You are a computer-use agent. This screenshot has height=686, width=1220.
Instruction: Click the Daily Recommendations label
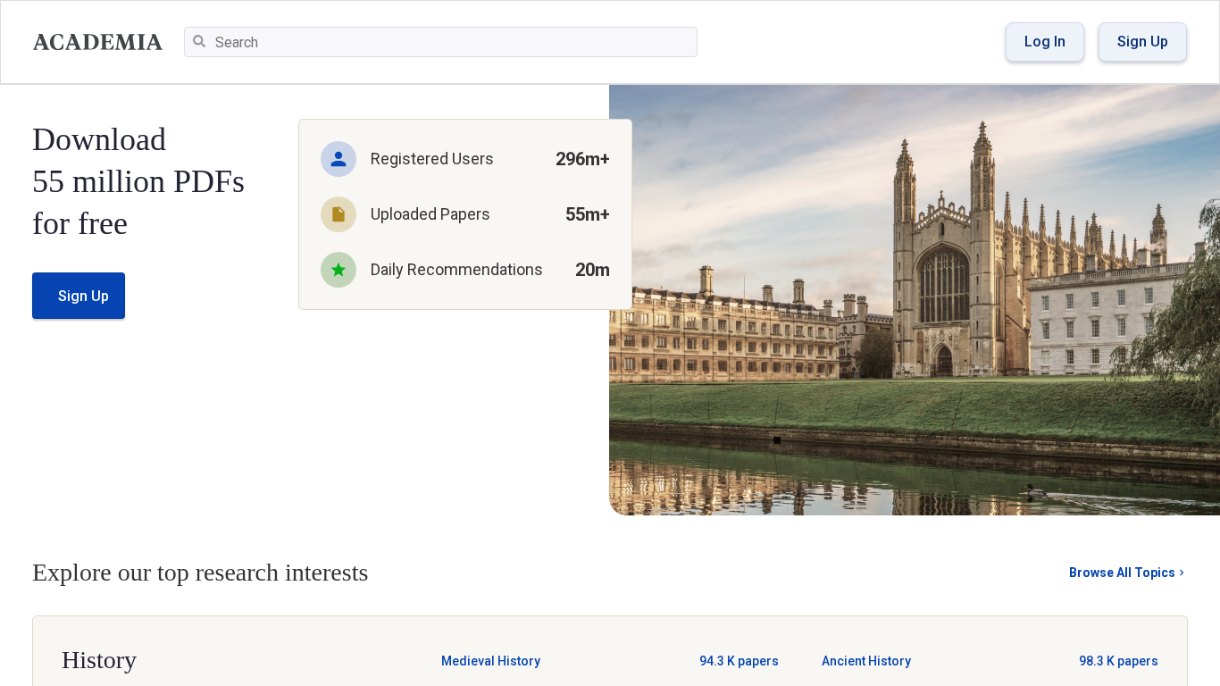[456, 270]
